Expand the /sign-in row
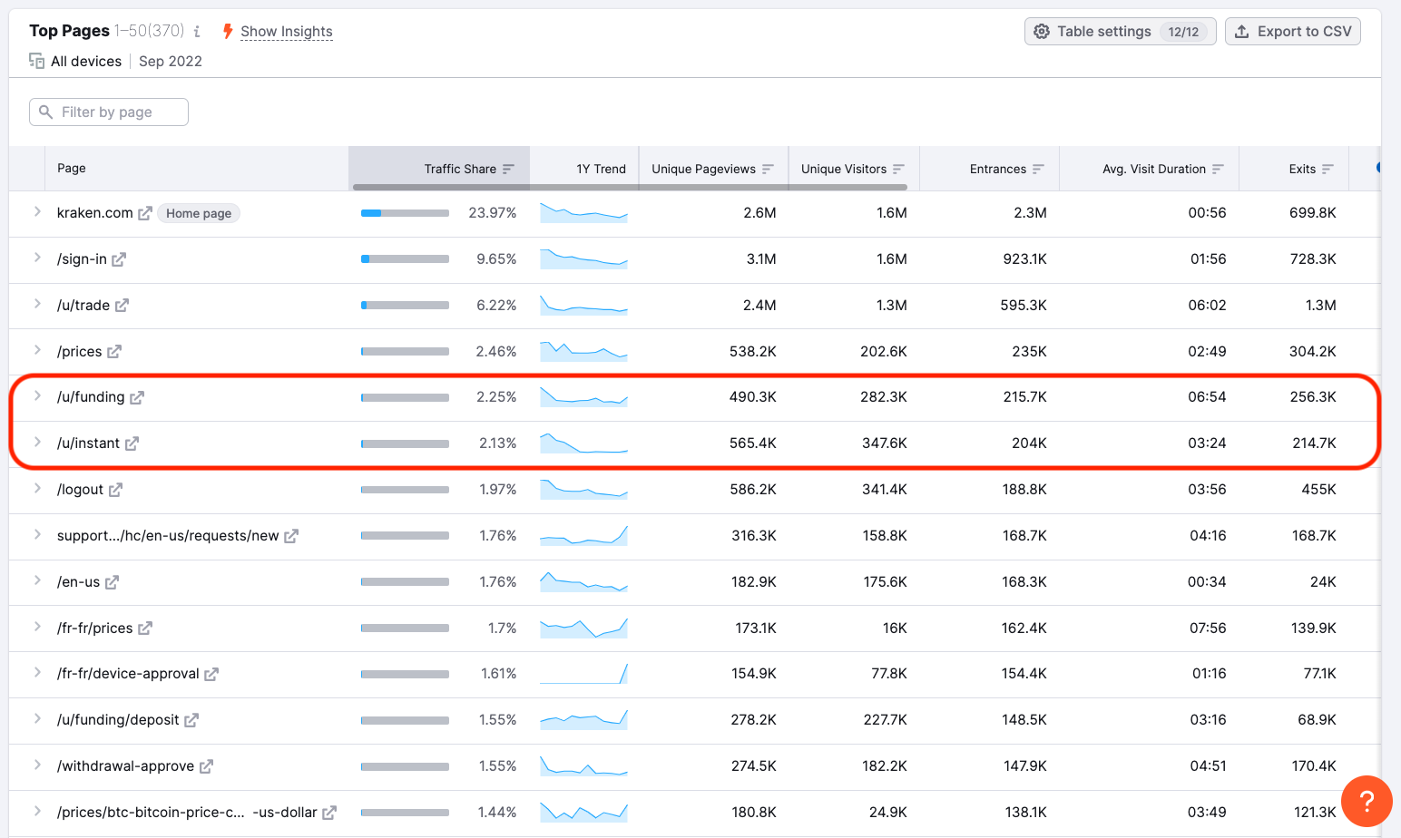The width and height of the screenshot is (1401, 838). [x=37, y=258]
